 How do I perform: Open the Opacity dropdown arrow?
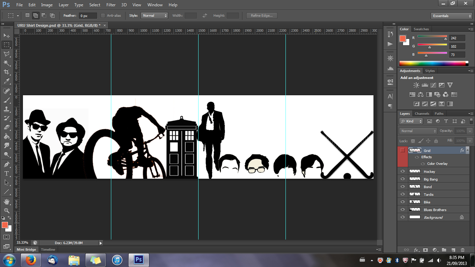470,131
